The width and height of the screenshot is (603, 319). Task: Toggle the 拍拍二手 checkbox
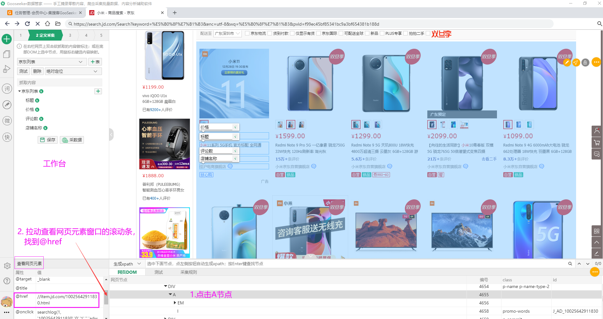click(x=405, y=33)
